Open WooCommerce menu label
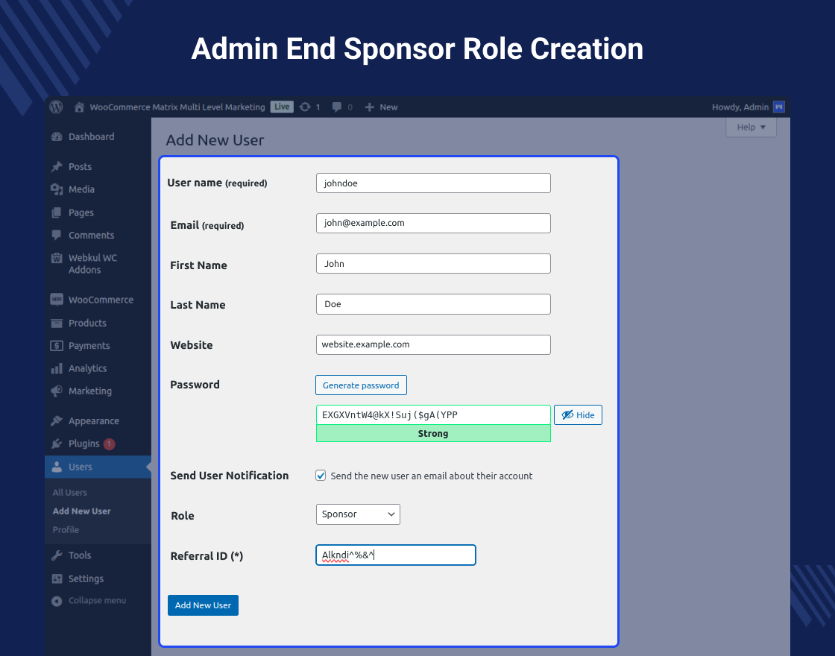Viewport: 835px width, 656px height. (x=101, y=300)
